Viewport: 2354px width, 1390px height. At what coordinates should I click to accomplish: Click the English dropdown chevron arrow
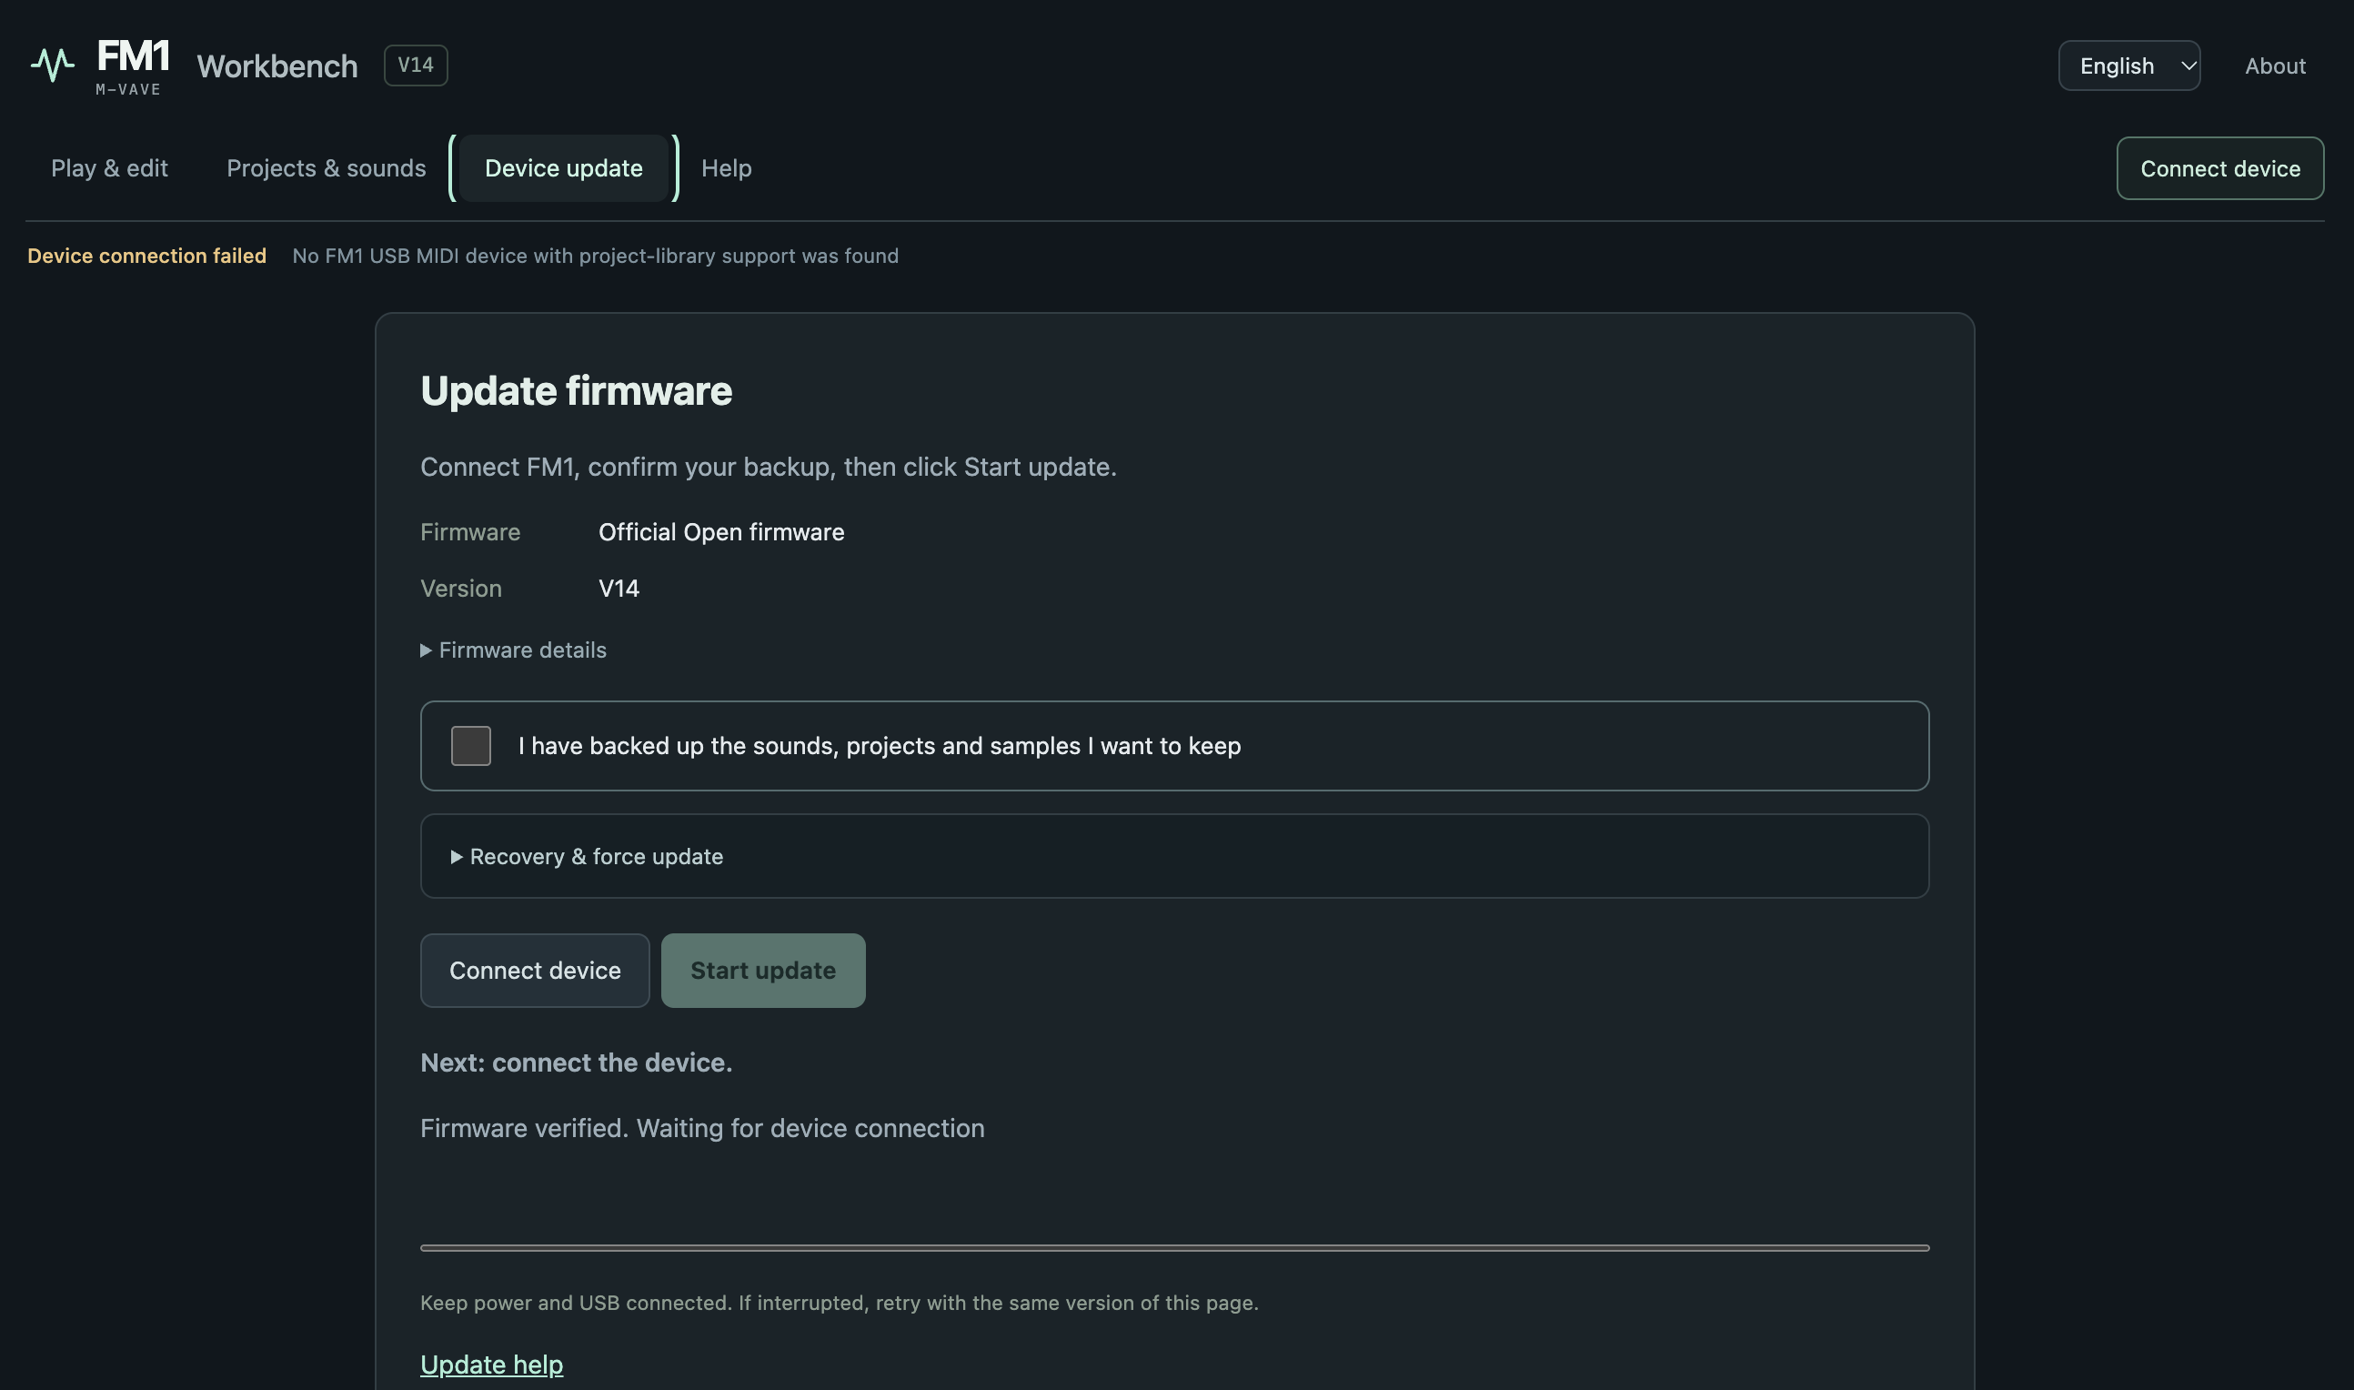(2188, 65)
